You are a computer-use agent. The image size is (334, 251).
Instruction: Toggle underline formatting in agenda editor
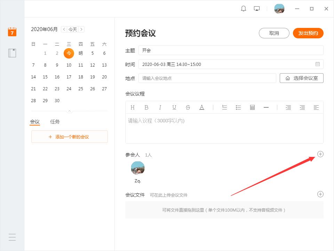click(174, 107)
